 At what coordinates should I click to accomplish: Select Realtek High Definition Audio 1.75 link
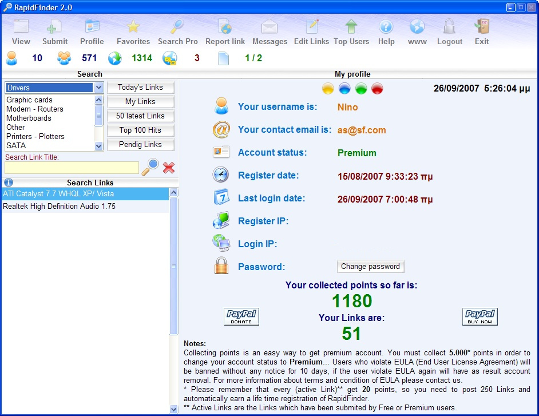point(60,207)
